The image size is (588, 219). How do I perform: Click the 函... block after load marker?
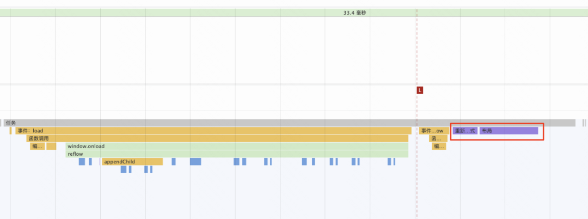pyautogui.click(x=438, y=138)
